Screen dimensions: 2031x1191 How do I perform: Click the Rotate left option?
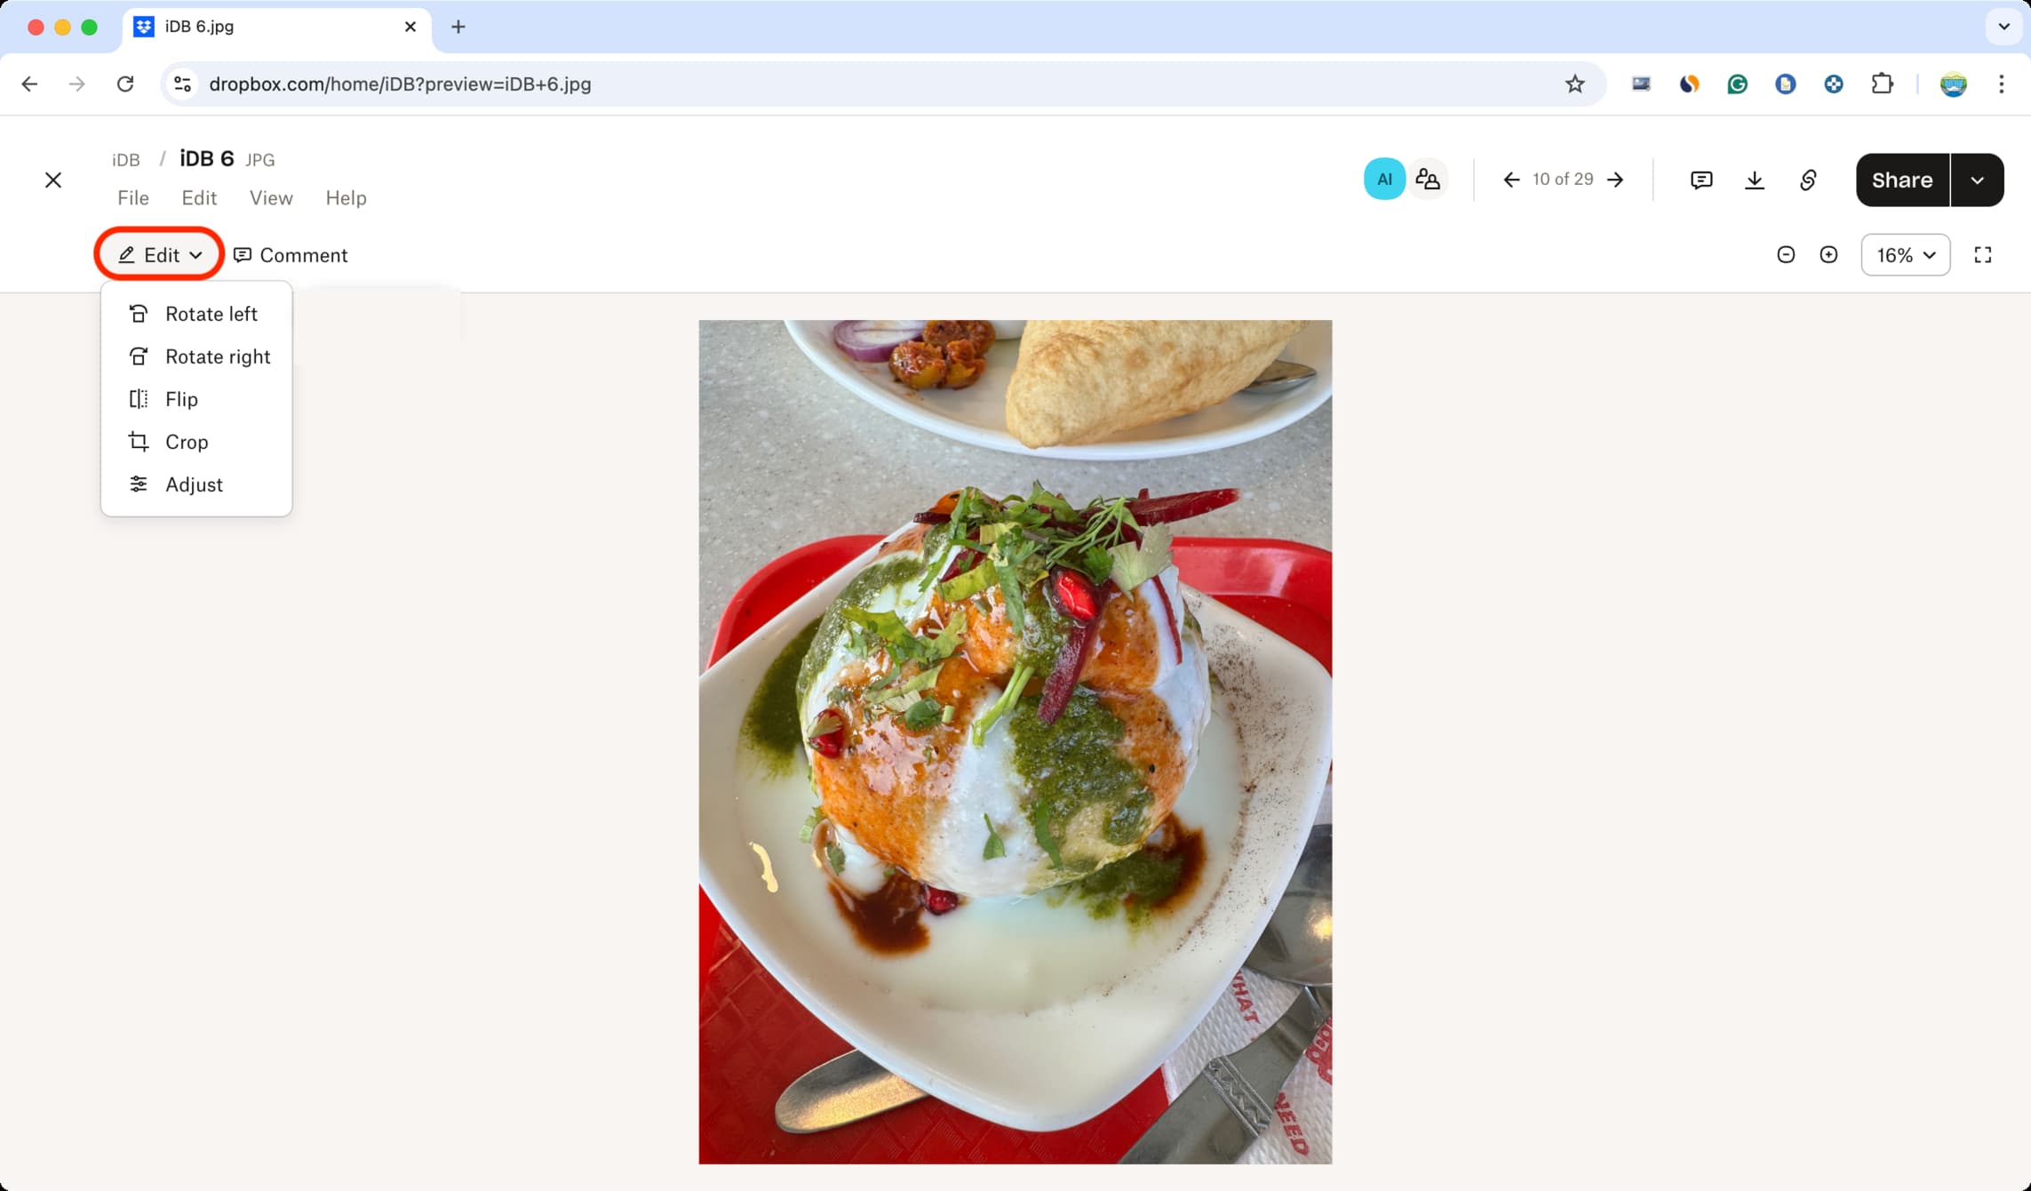211,314
